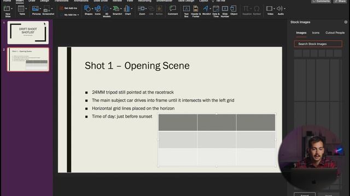The height and width of the screenshot is (196, 350).
Task: Click the Table grid icon
Action: click(21, 9)
